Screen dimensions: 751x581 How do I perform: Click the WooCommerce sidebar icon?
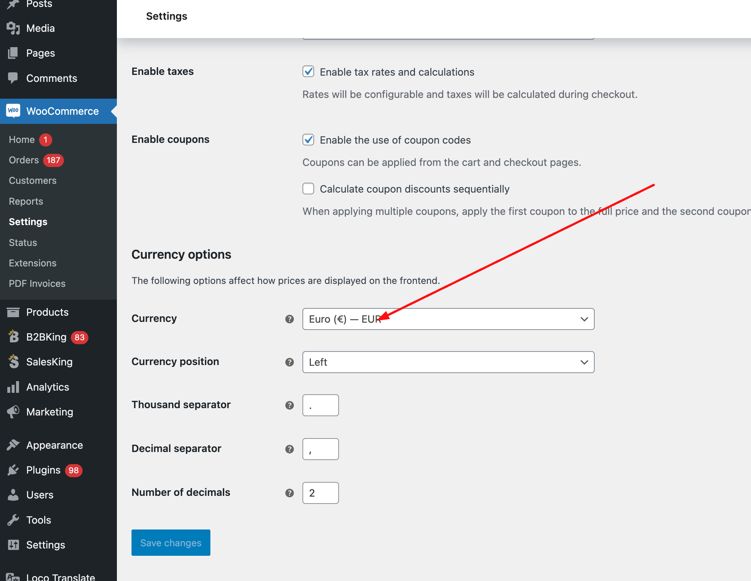14,111
